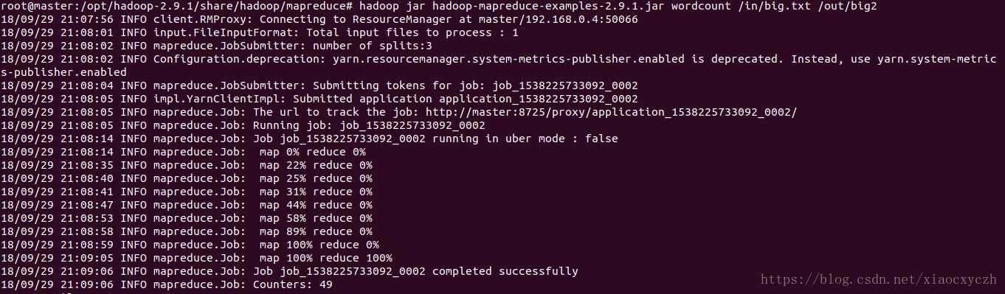Click the 'map 0% reduce 0%' line

coord(184,152)
